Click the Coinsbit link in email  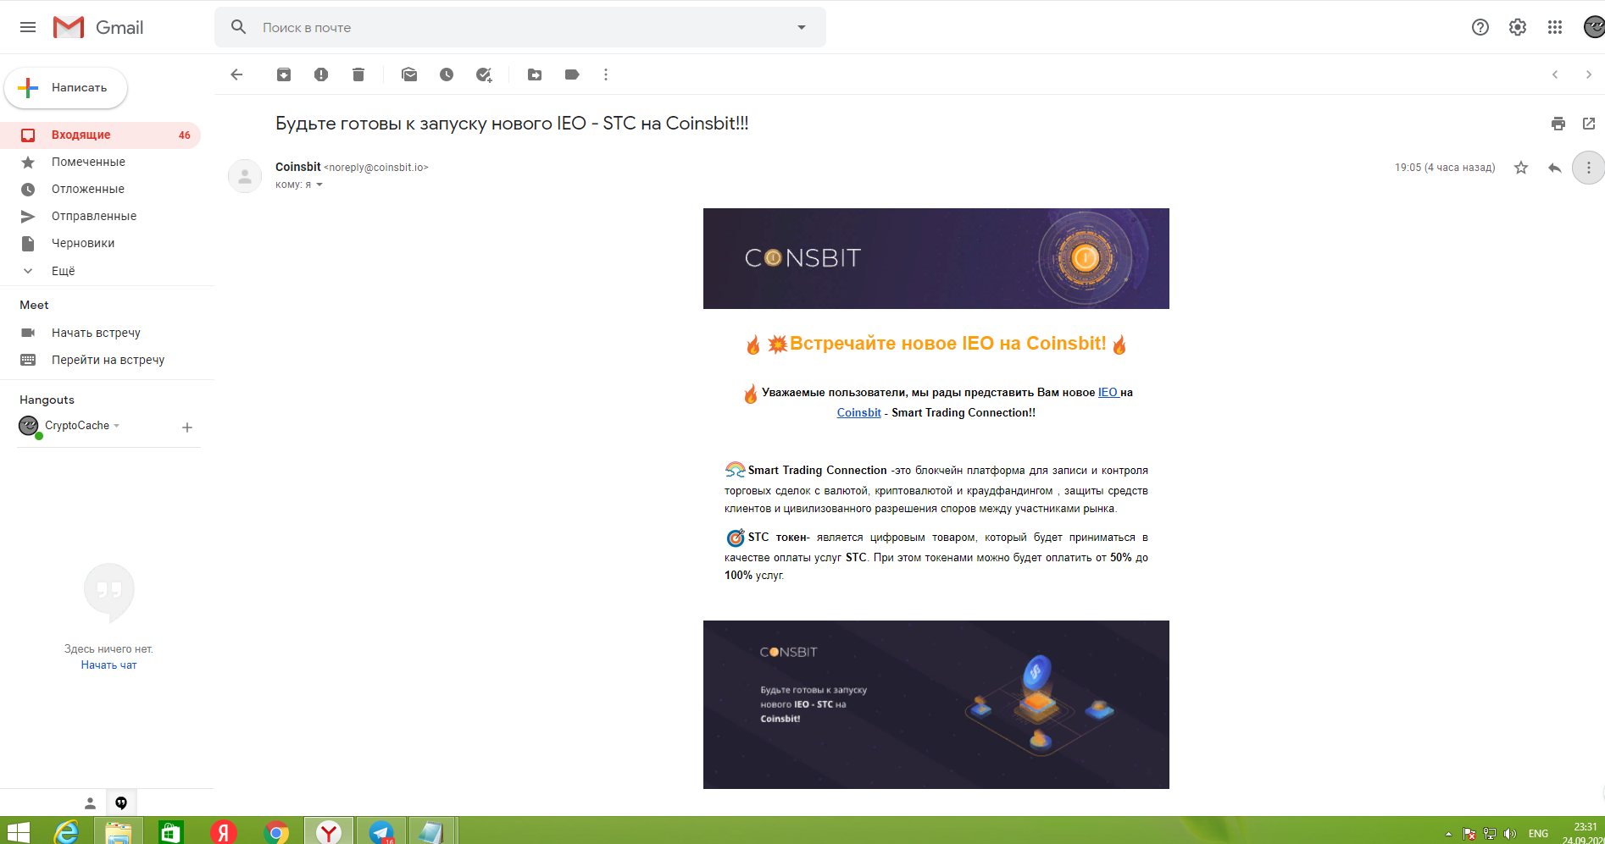click(858, 412)
